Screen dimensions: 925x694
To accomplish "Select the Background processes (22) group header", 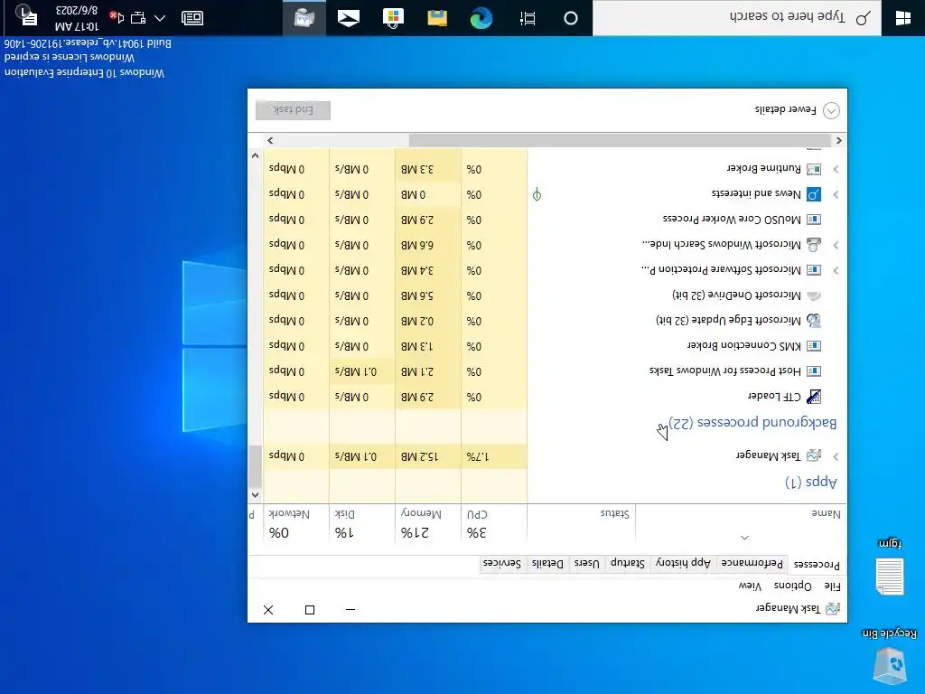I will (x=752, y=423).
